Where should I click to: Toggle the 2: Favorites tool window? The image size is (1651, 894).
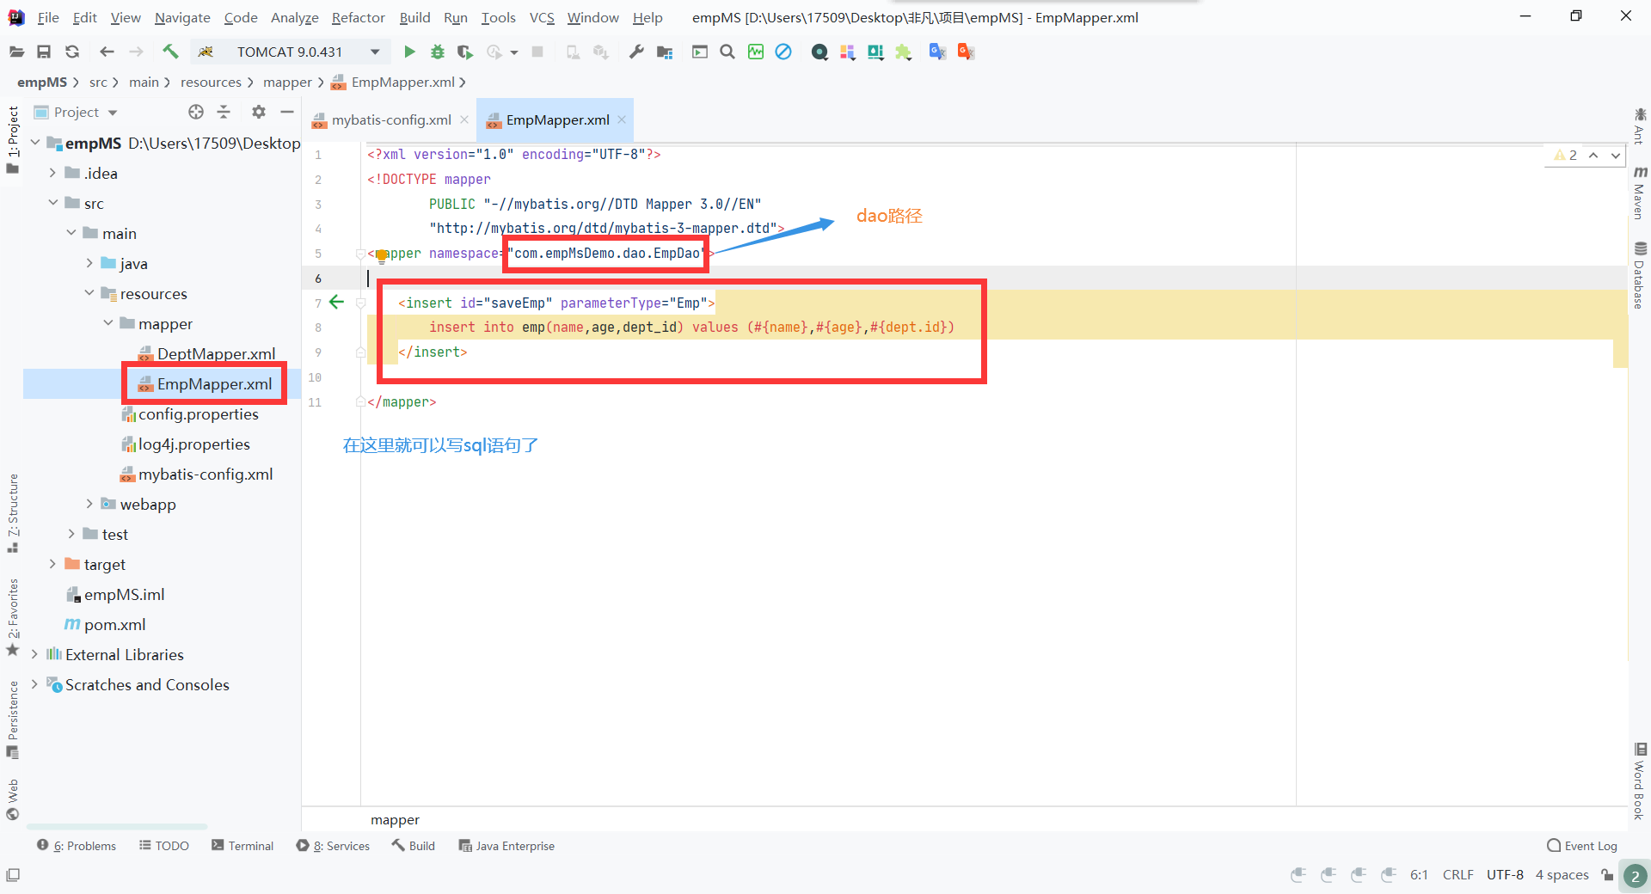pos(13,617)
